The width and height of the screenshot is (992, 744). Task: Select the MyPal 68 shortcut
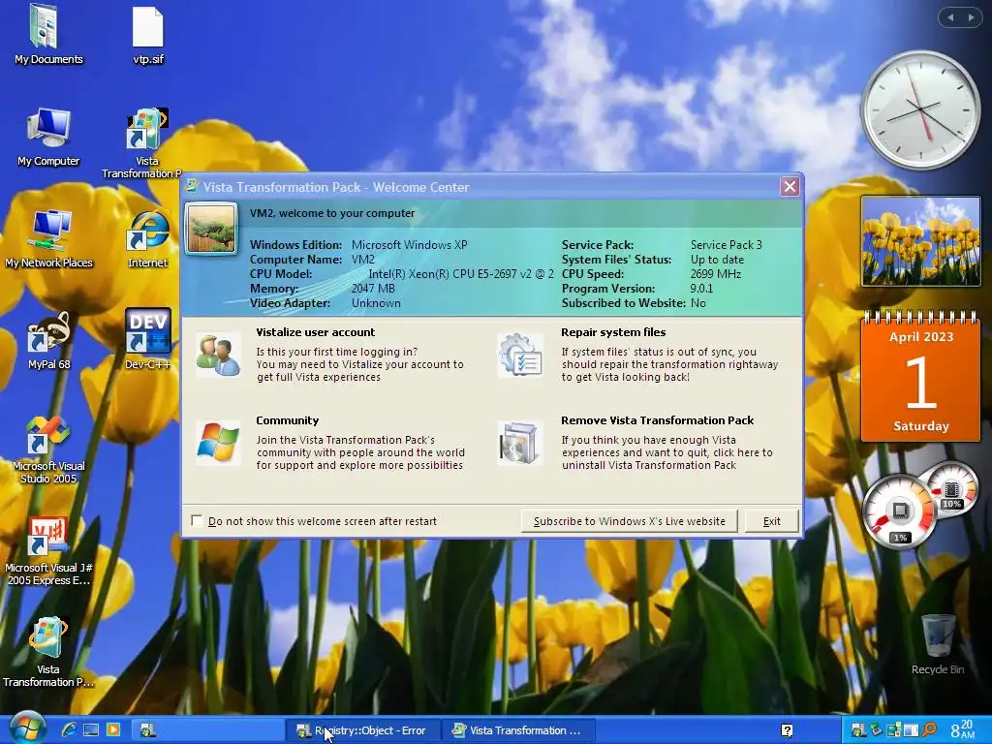[x=48, y=340]
